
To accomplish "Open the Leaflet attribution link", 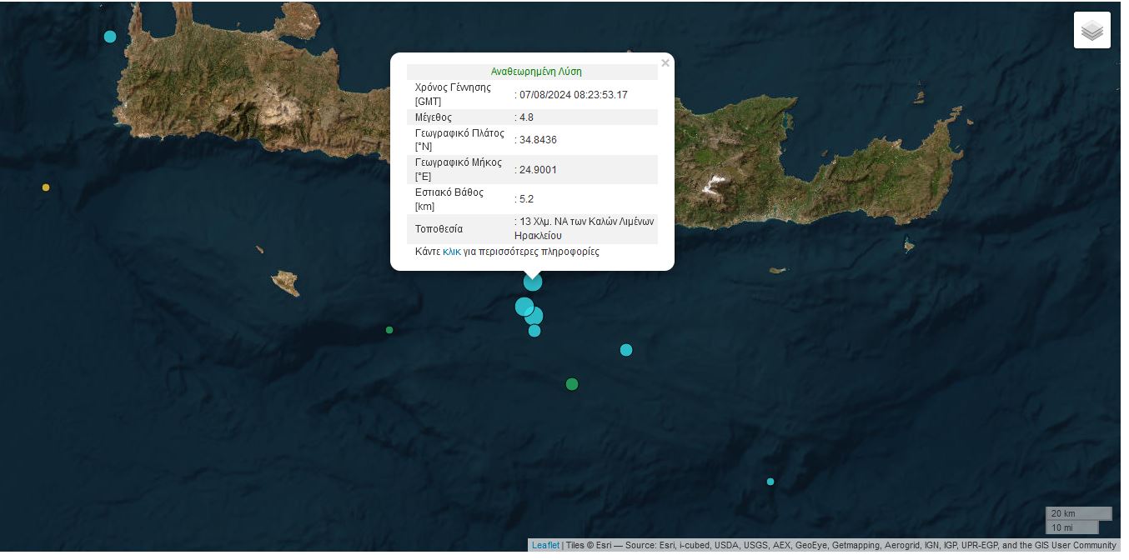I will [x=545, y=546].
